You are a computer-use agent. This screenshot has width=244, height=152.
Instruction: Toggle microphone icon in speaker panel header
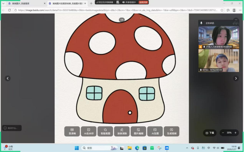click(201, 23)
